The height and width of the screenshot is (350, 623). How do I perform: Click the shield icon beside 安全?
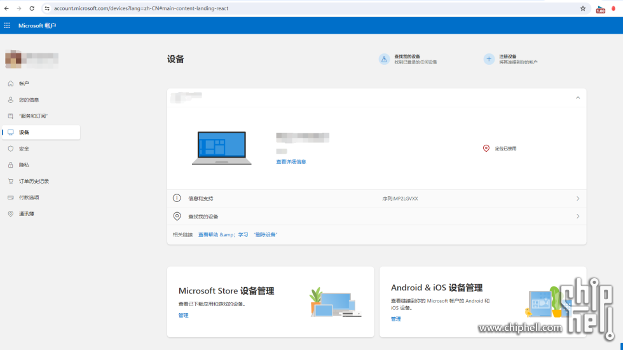tap(11, 149)
